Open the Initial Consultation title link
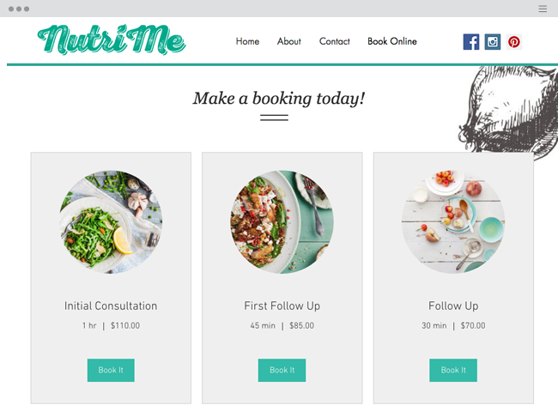Screen dimensions: 558x411 coord(111,305)
